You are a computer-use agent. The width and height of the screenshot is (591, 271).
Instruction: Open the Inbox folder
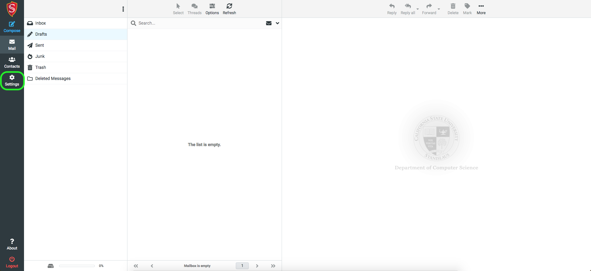75,23
